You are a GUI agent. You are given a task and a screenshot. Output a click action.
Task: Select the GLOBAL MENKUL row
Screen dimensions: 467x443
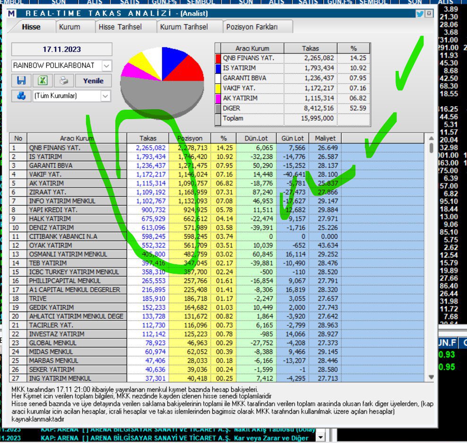pyautogui.click(x=217, y=343)
